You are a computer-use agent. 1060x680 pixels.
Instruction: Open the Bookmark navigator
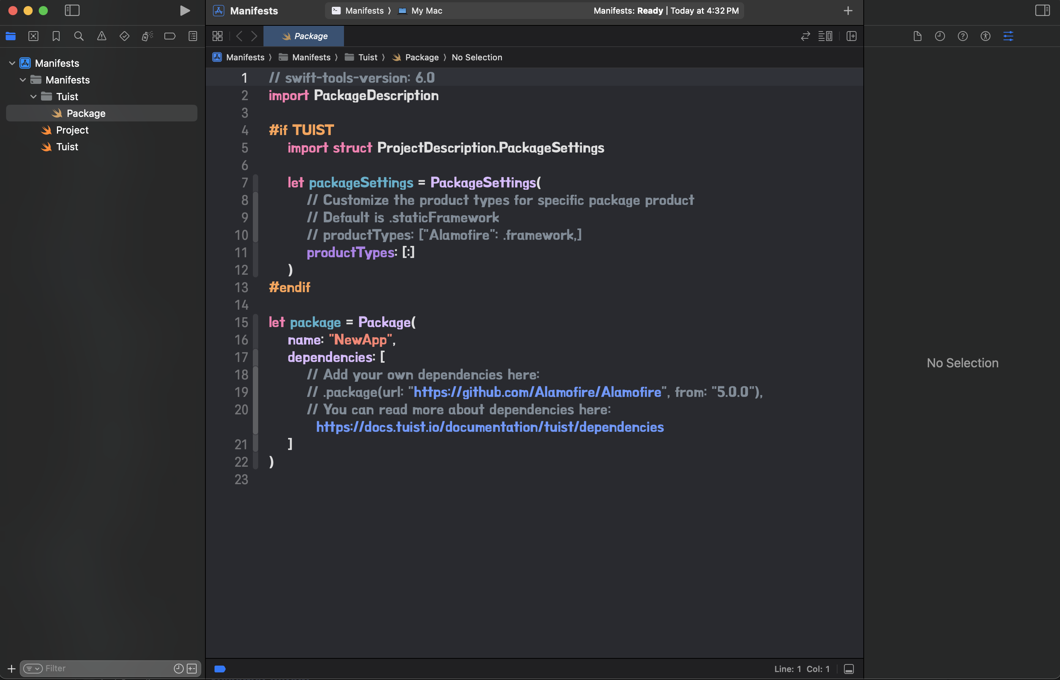[x=56, y=36]
